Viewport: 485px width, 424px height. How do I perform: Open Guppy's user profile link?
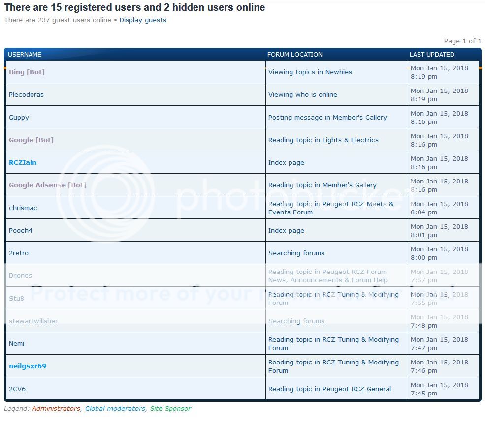tap(19, 118)
